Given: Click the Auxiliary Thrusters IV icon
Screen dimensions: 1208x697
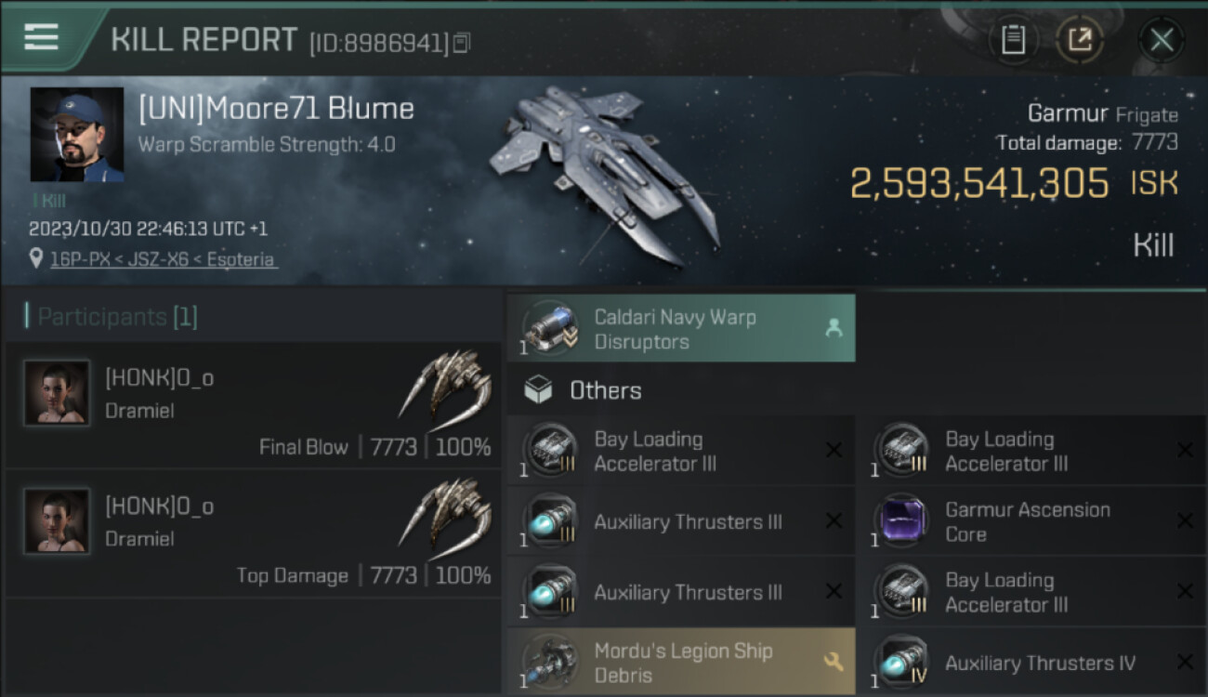Looking at the screenshot, I should pos(902,662).
